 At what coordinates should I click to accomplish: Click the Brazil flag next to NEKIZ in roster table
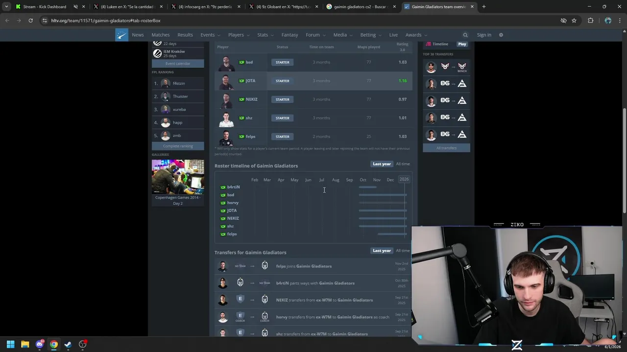(241, 99)
